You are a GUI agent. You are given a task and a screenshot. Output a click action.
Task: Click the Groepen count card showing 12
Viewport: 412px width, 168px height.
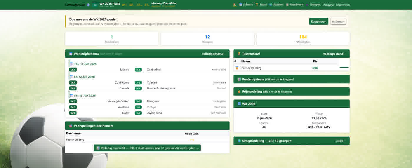[x=207, y=39]
